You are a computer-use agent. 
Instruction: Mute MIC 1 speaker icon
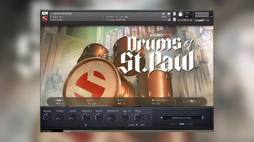tap(58, 104)
